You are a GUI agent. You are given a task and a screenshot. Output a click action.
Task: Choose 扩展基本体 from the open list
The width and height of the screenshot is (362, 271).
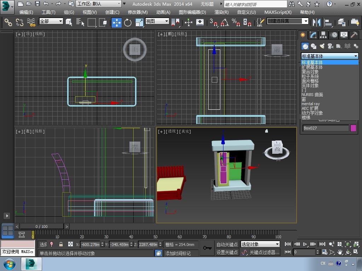312,67
